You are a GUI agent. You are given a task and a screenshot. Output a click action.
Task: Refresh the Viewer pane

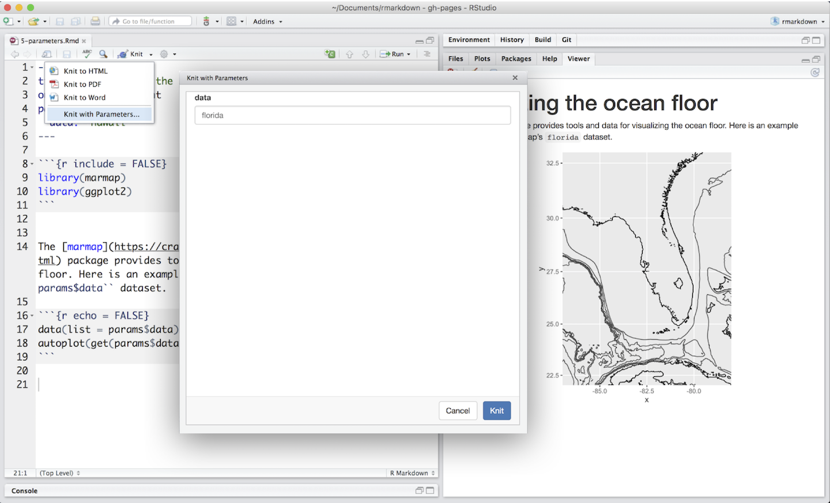(x=815, y=73)
